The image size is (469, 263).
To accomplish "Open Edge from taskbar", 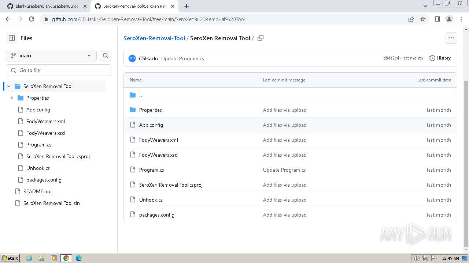I will tap(79, 258).
